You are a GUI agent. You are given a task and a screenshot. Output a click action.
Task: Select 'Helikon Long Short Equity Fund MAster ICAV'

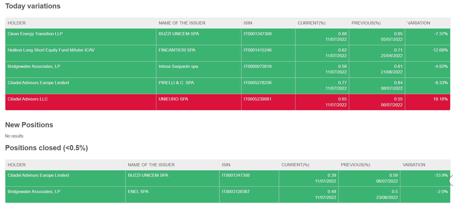(51, 50)
